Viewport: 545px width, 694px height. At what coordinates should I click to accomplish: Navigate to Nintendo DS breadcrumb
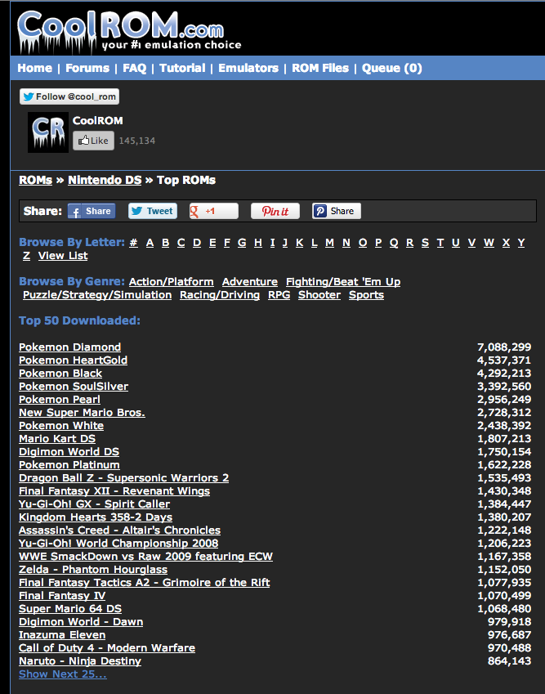[105, 180]
